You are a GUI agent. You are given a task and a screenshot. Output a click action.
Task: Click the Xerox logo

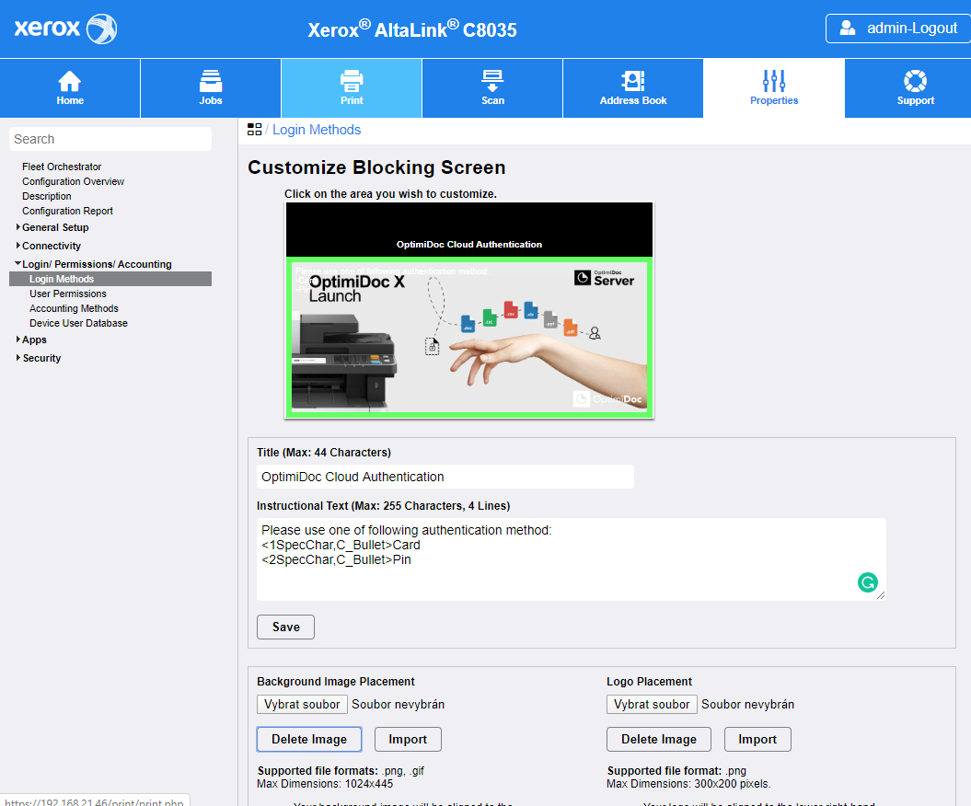(x=65, y=29)
